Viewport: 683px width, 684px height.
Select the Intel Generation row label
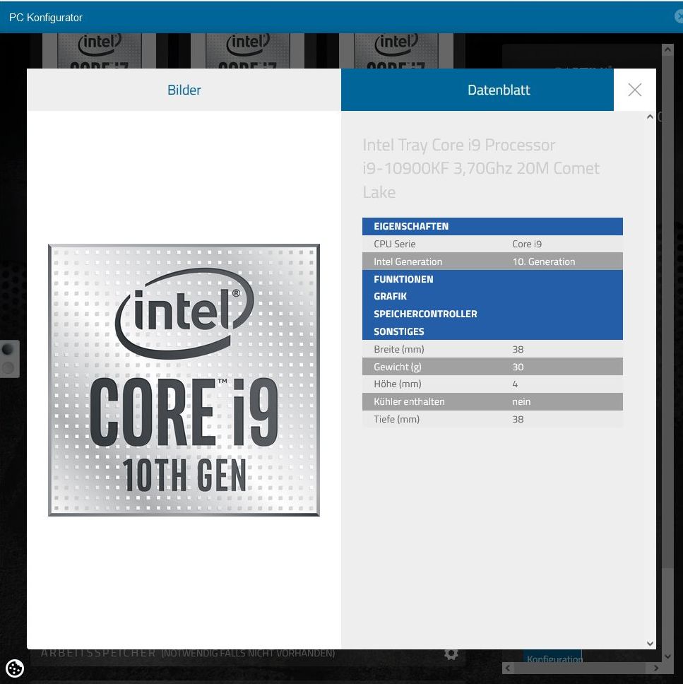click(408, 261)
